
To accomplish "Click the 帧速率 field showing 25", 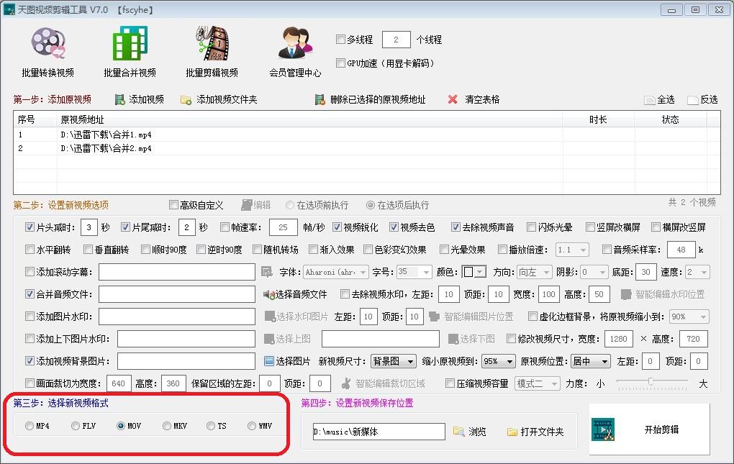I will coord(284,227).
